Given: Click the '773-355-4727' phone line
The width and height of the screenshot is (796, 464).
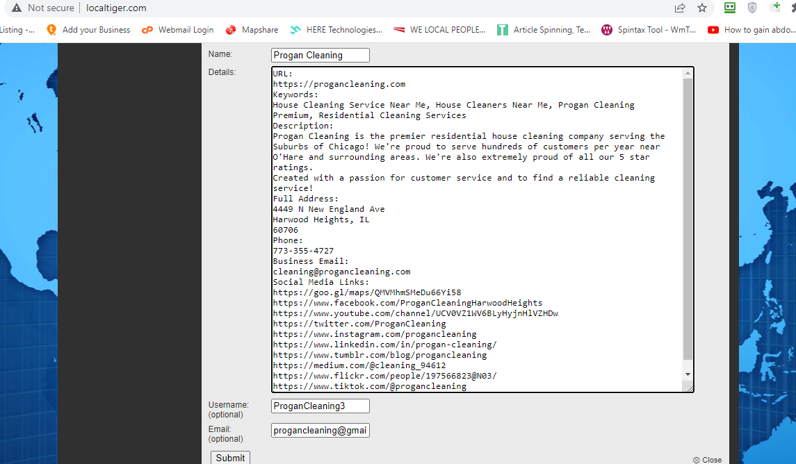Looking at the screenshot, I should click(x=303, y=251).
